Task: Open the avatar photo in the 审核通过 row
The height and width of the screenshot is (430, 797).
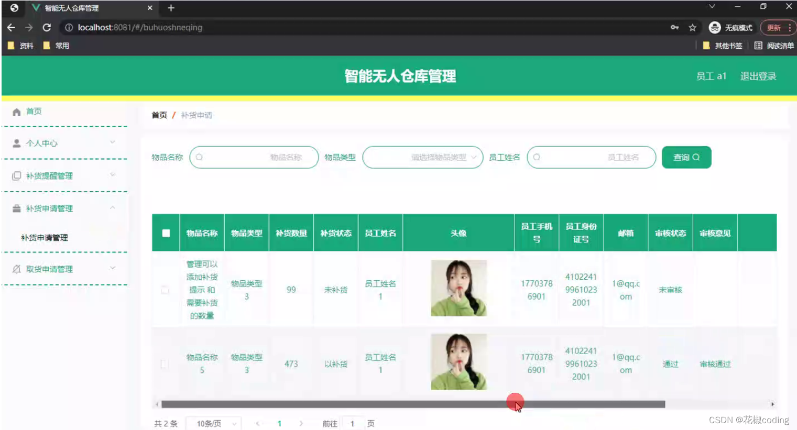Action: (459, 362)
